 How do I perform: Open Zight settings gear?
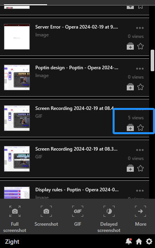tap(149, 241)
